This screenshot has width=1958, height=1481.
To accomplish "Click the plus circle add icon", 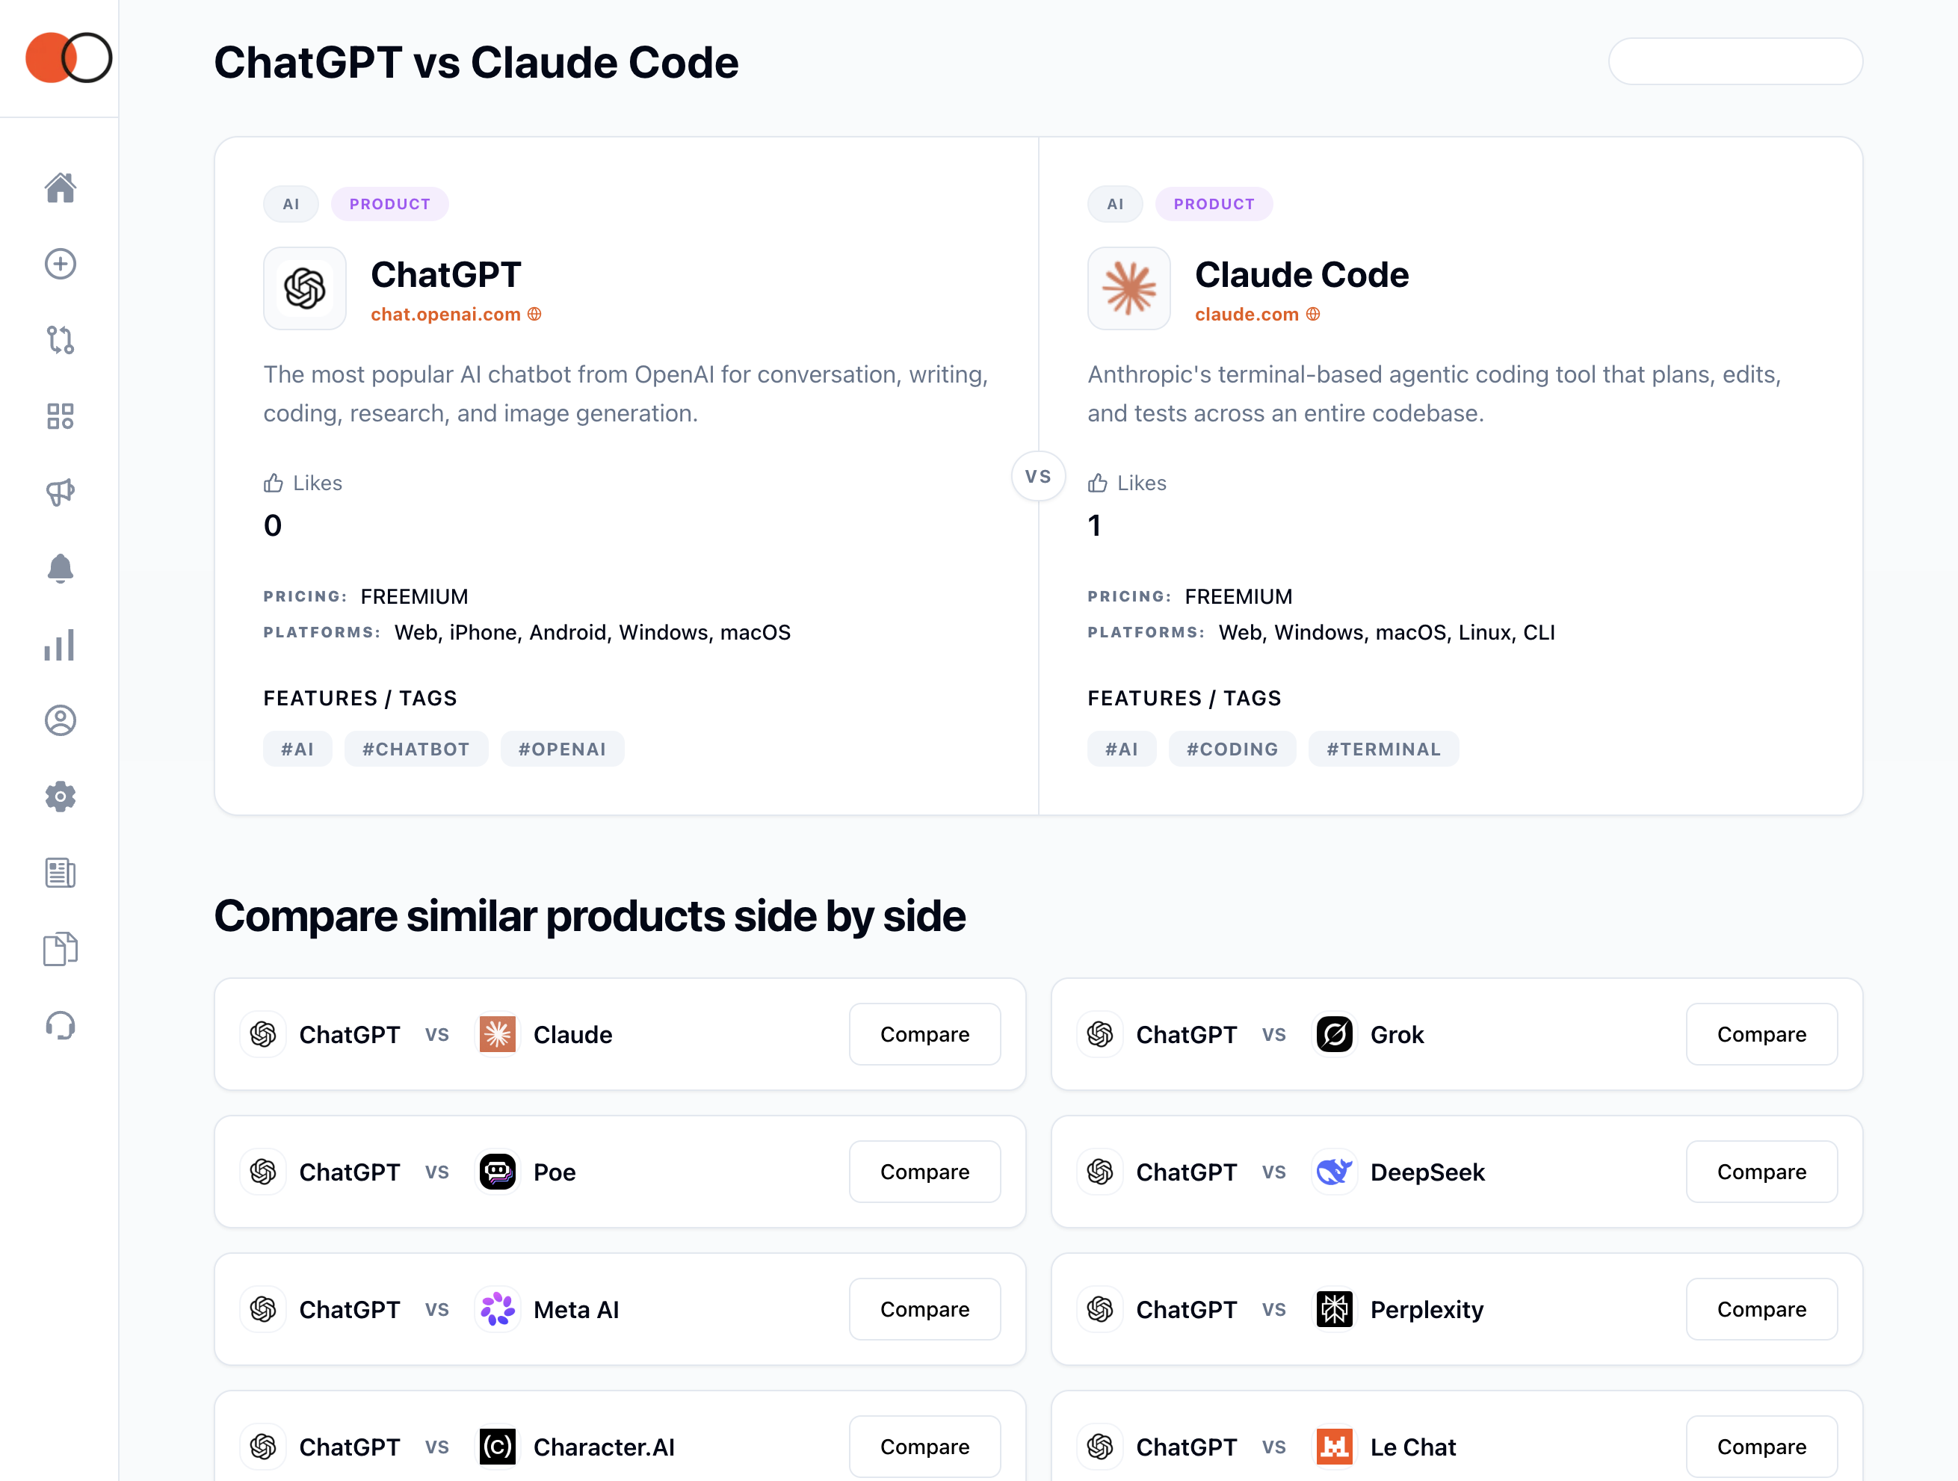I will click(61, 264).
